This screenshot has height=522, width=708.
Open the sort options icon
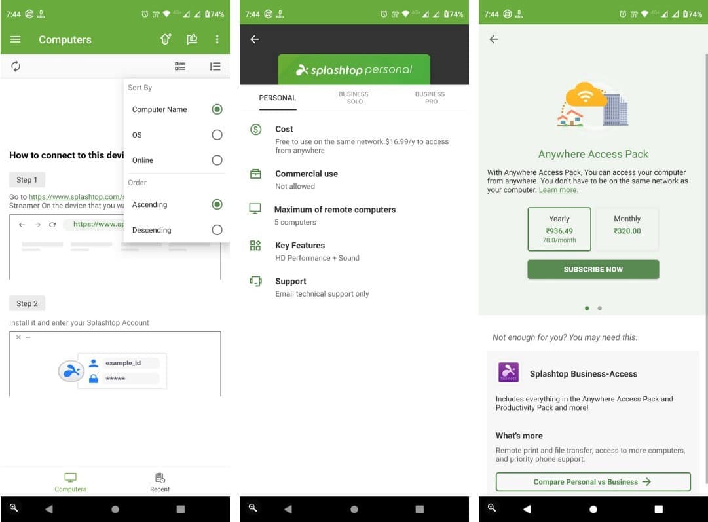tap(215, 66)
